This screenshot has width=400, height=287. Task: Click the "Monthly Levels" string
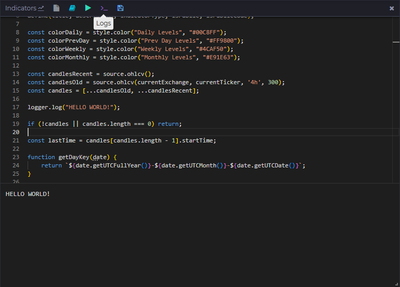tap(169, 57)
